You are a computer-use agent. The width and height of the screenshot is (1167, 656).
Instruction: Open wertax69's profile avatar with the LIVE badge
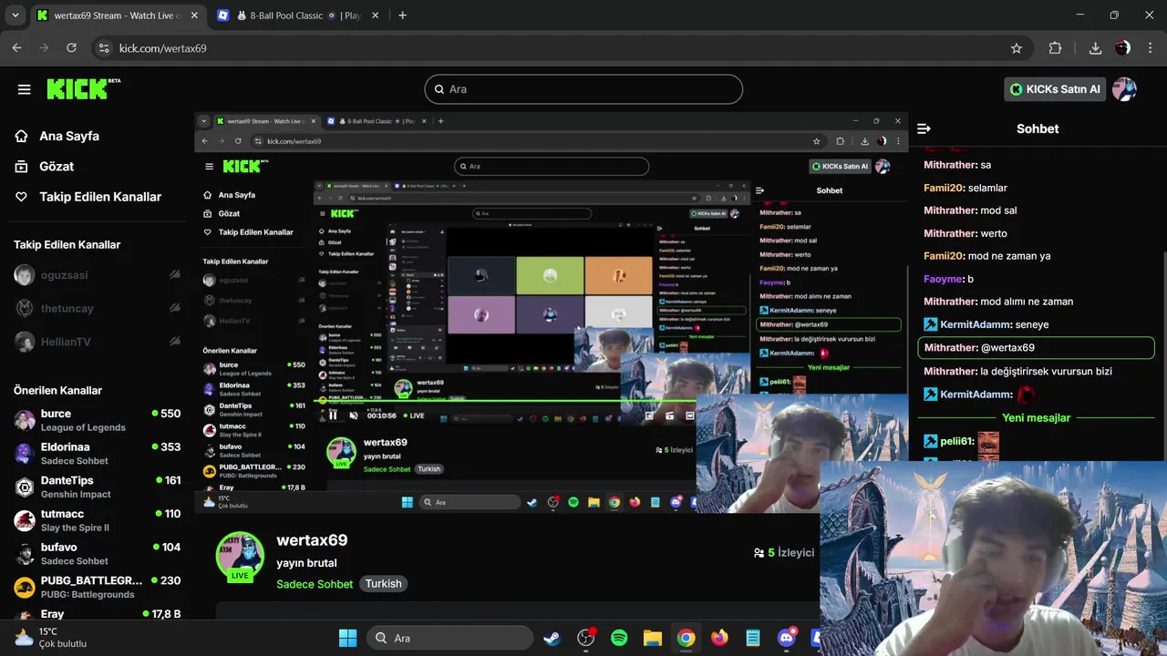240,556
